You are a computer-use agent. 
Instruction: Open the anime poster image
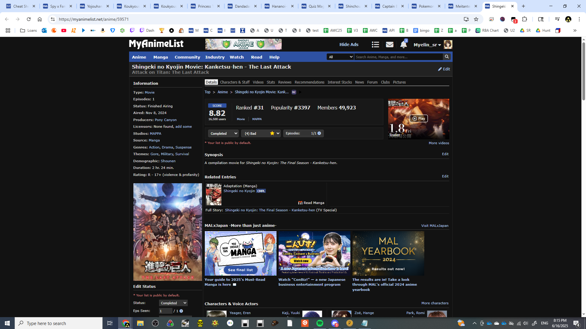point(168,232)
